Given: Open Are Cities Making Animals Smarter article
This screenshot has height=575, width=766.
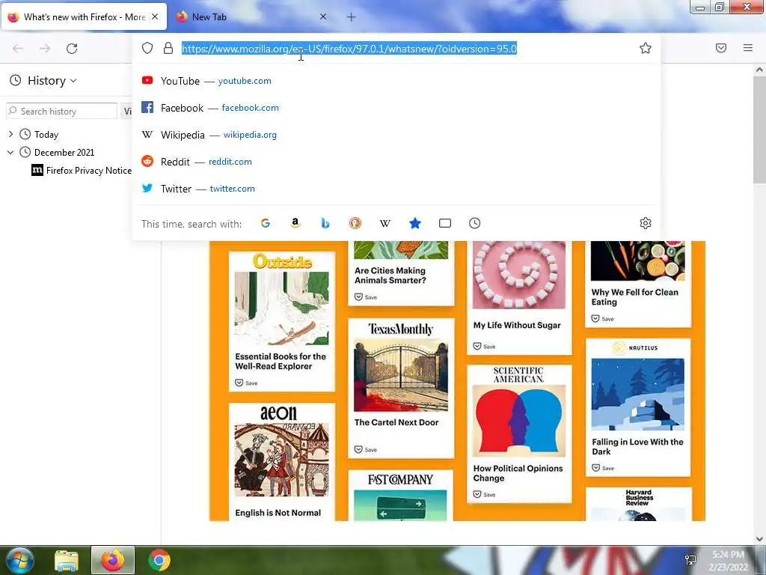Looking at the screenshot, I should pyautogui.click(x=390, y=276).
